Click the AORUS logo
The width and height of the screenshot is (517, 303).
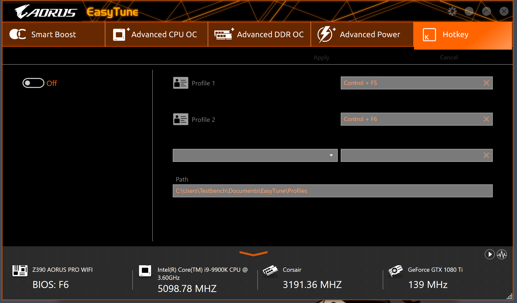point(46,12)
